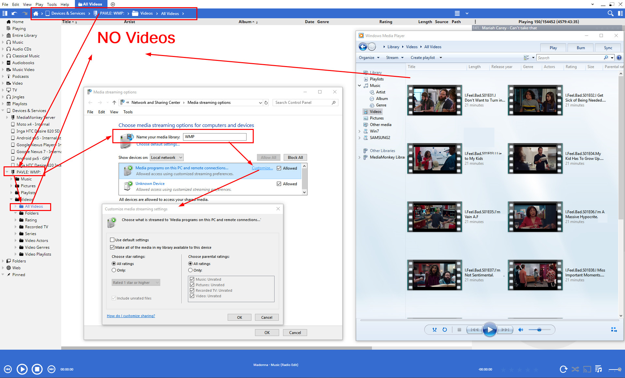The height and width of the screenshot is (378, 625).
Task: Open the Tools menu in MediaMonkey
Action: click(x=51, y=4)
